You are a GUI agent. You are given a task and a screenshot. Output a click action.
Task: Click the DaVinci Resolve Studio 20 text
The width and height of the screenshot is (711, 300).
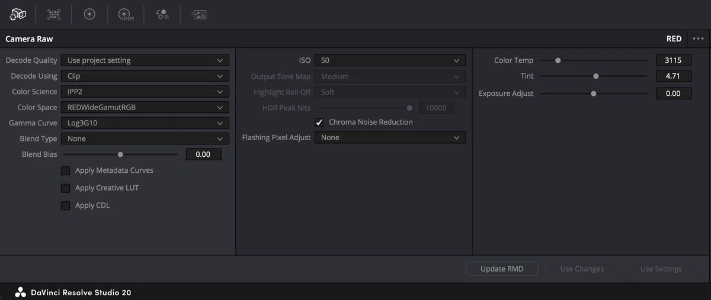tap(81, 292)
